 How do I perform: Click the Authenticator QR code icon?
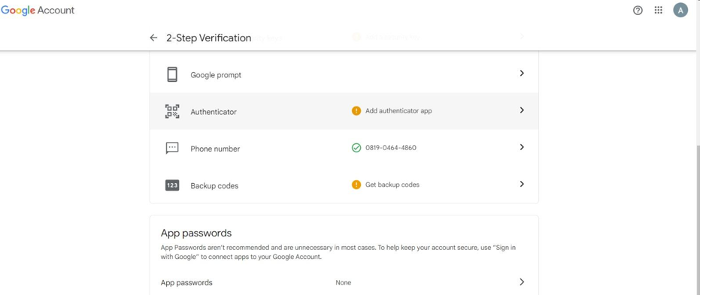tap(172, 112)
